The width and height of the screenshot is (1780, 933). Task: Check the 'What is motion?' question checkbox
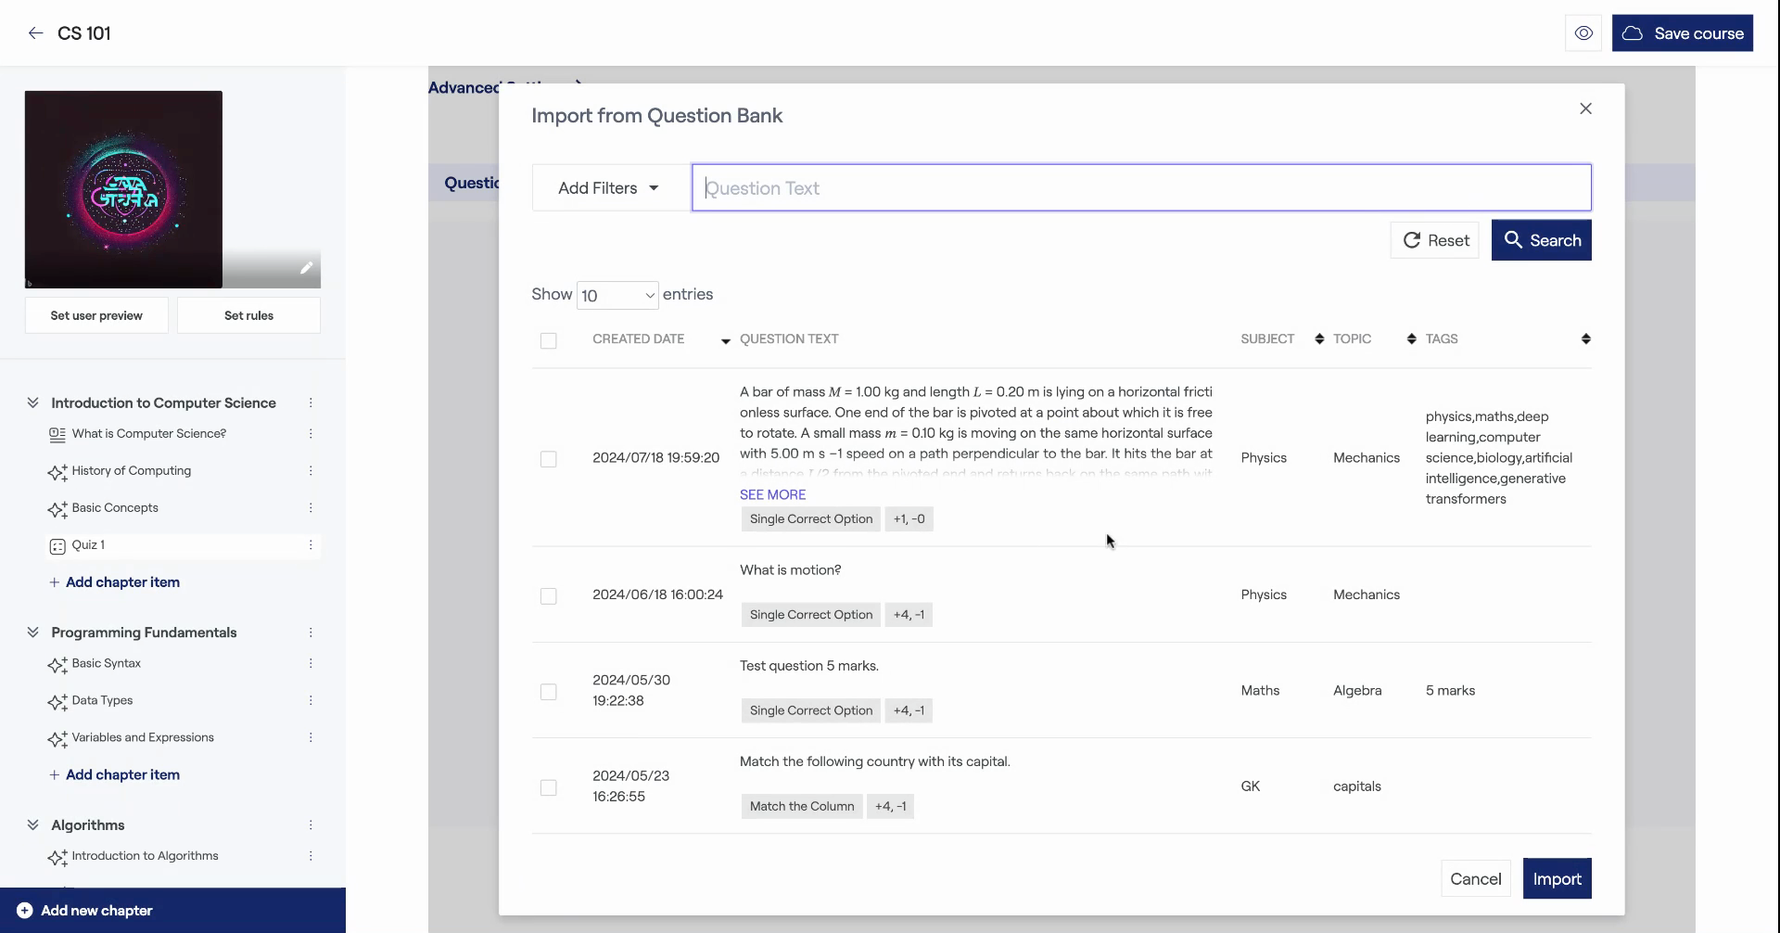(549, 596)
